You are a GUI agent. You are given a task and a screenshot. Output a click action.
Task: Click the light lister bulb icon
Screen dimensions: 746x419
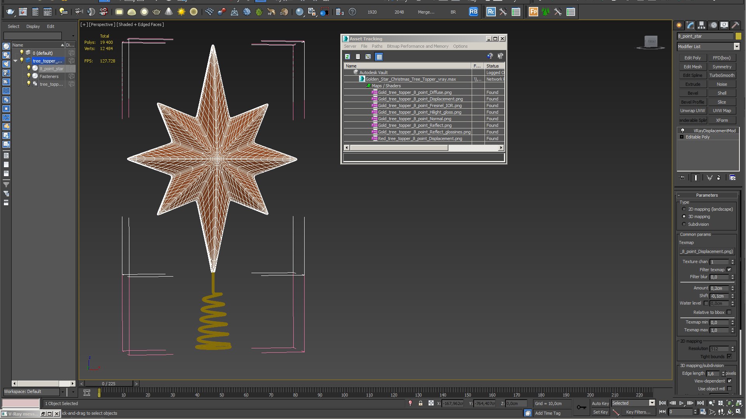click(63, 12)
